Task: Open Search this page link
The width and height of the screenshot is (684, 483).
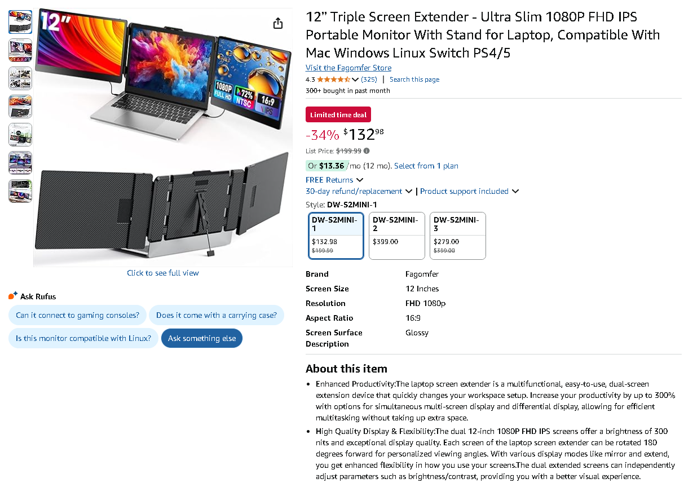Action: tap(414, 79)
